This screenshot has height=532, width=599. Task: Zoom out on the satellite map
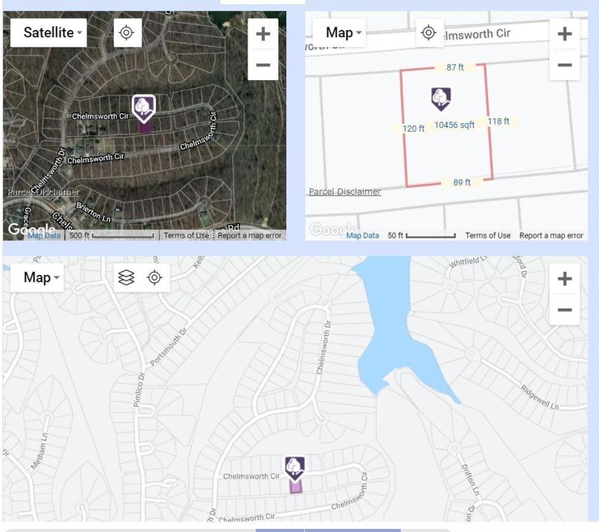263,65
